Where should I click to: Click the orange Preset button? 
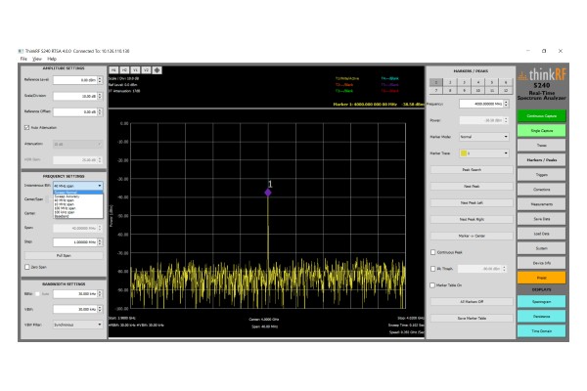coord(541,278)
